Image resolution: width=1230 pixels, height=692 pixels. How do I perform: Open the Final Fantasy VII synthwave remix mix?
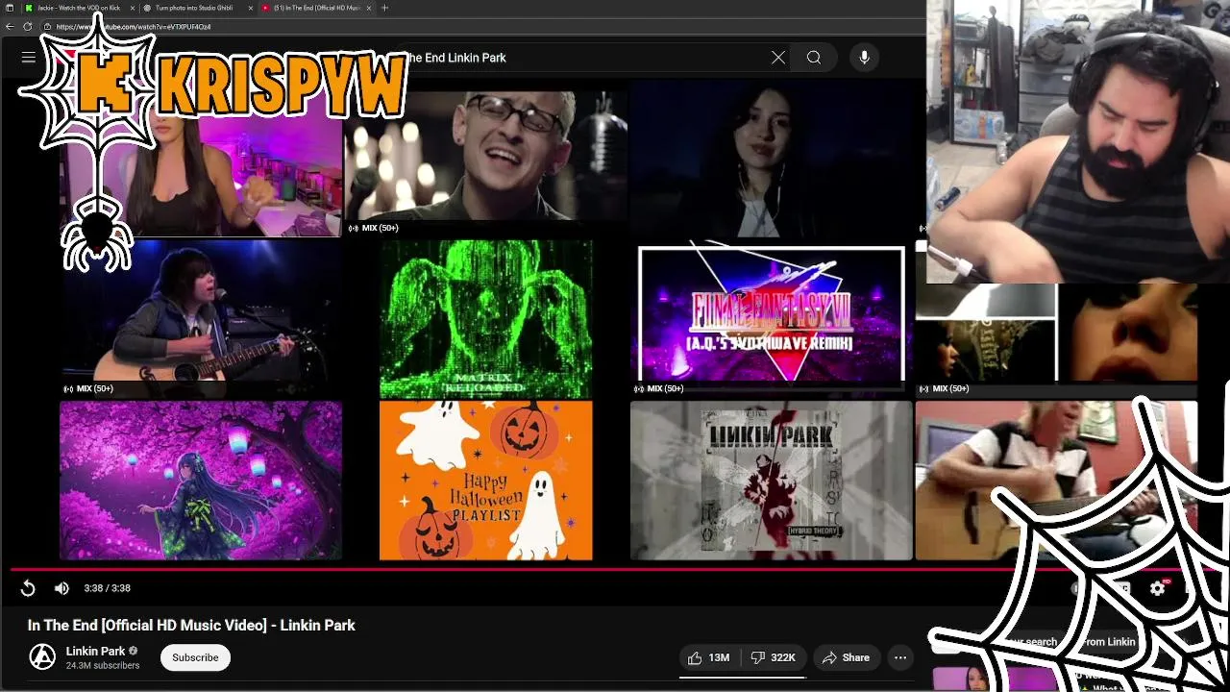[x=771, y=319]
